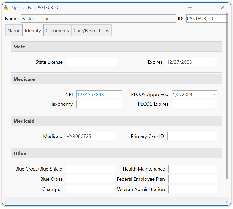233x209 pixels.
Task: Click the Veteran Adminstration field
Action: point(193,189)
